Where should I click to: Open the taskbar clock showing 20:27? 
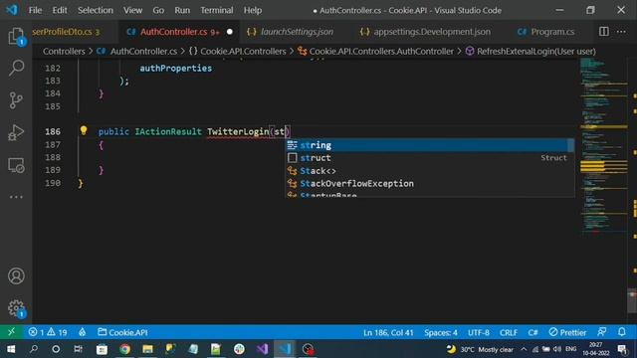[595, 349]
